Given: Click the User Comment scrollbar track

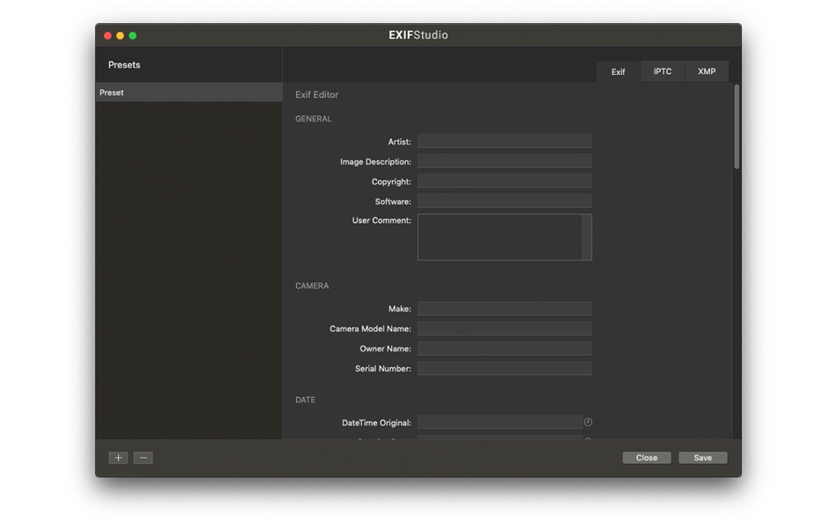Looking at the screenshot, I should [x=587, y=237].
